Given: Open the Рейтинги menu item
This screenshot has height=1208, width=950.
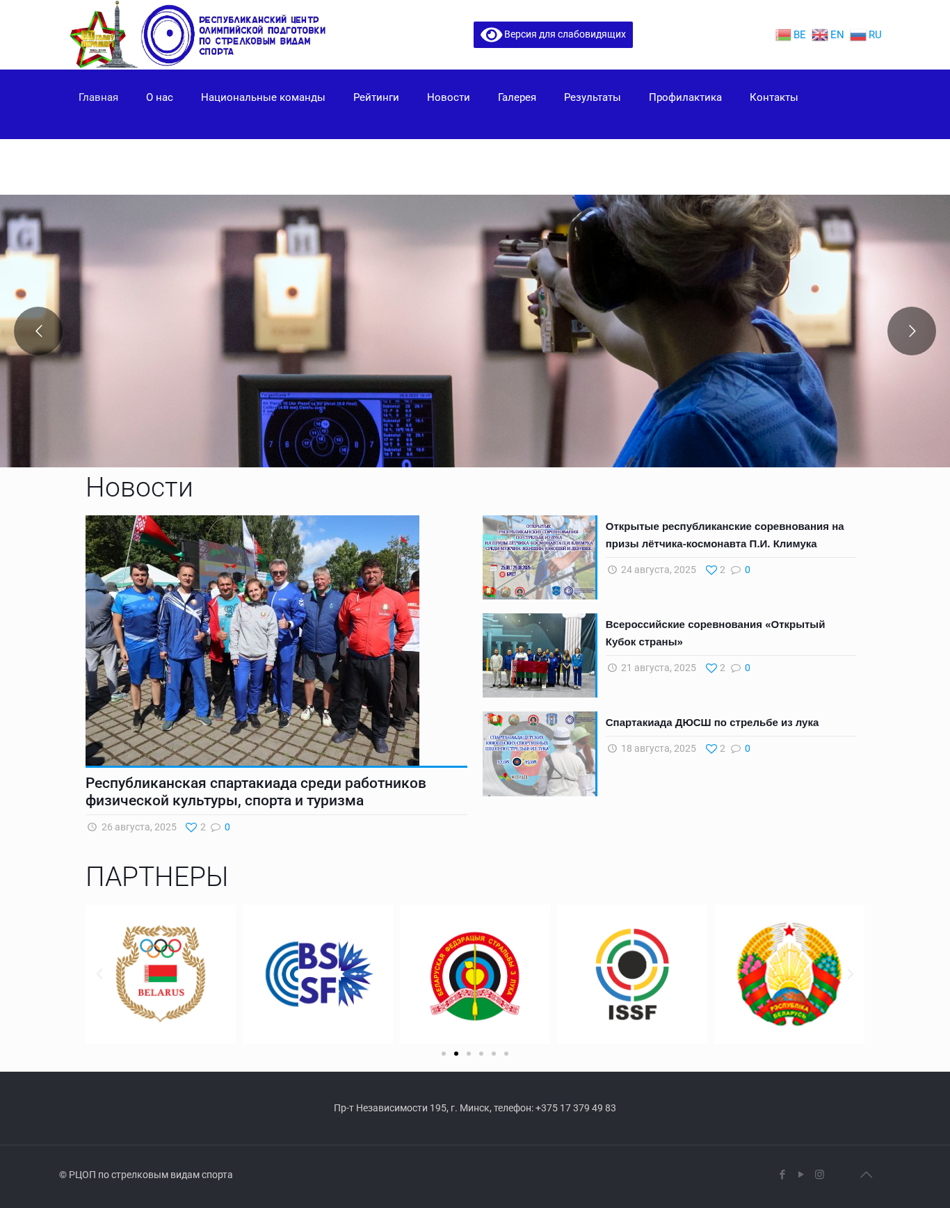Looking at the screenshot, I should click(x=376, y=97).
